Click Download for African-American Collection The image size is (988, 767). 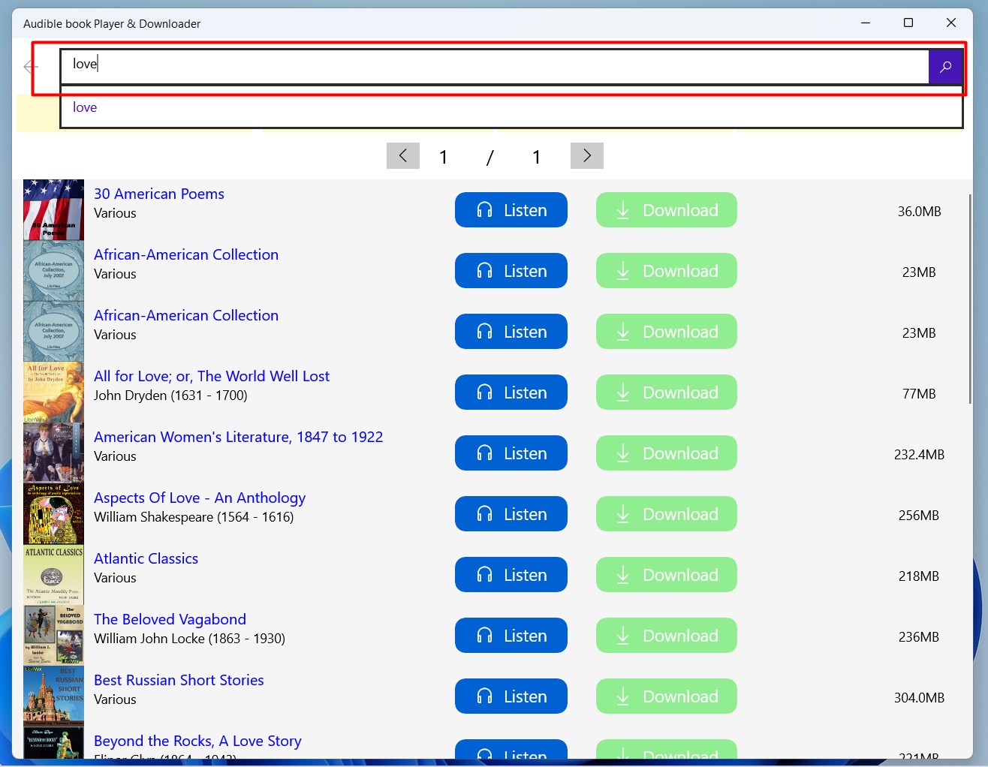click(x=666, y=270)
